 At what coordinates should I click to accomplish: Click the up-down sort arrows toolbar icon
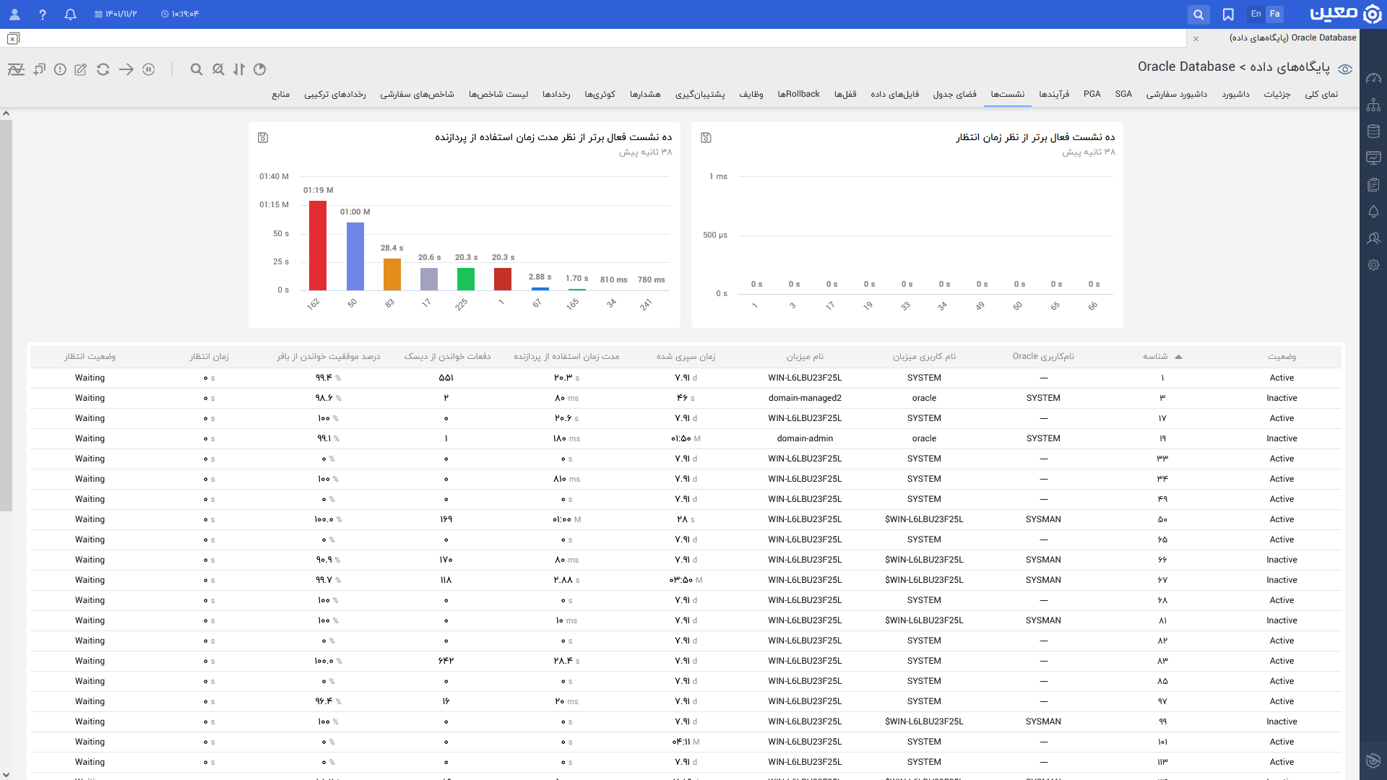239,69
